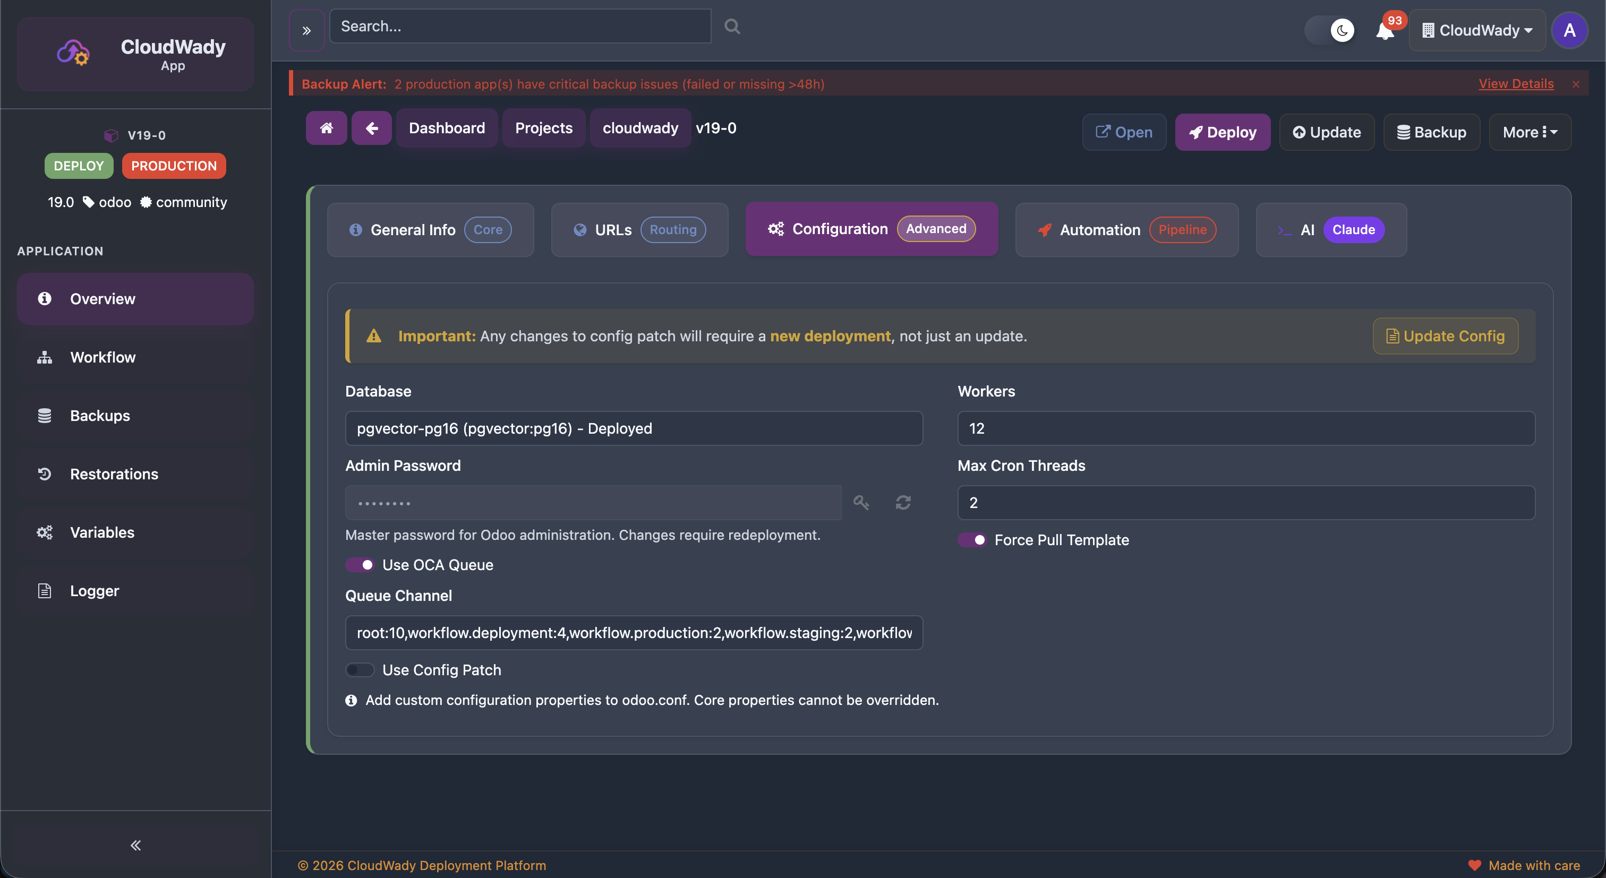Collapse the sidebar with double-chevron

point(135,845)
